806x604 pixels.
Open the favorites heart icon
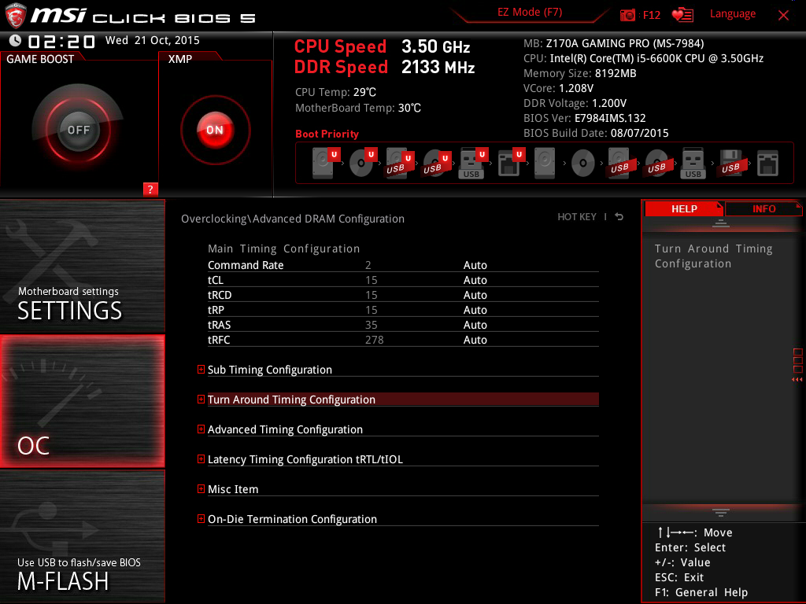pyautogui.click(x=682, y=15)
